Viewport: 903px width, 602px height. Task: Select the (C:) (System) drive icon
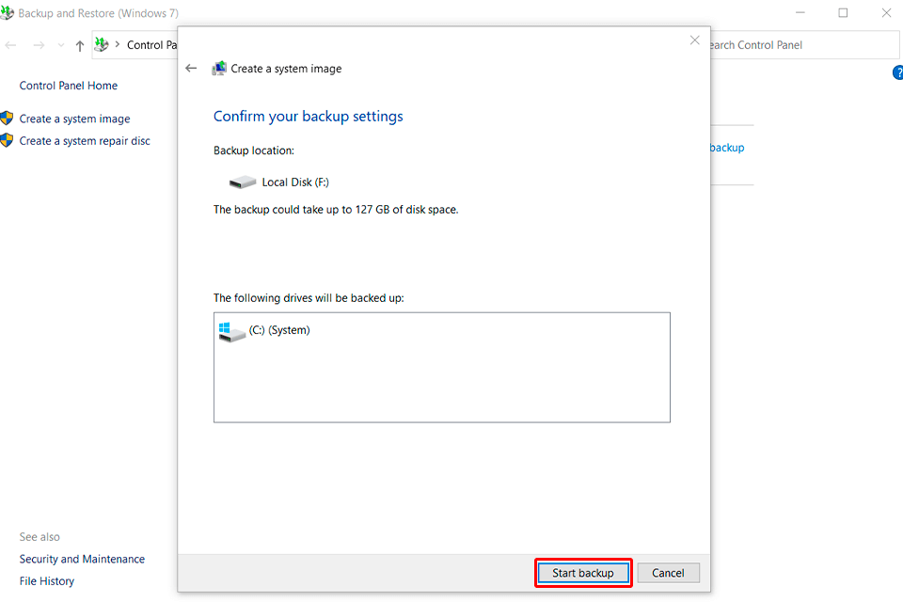[232, 332]
